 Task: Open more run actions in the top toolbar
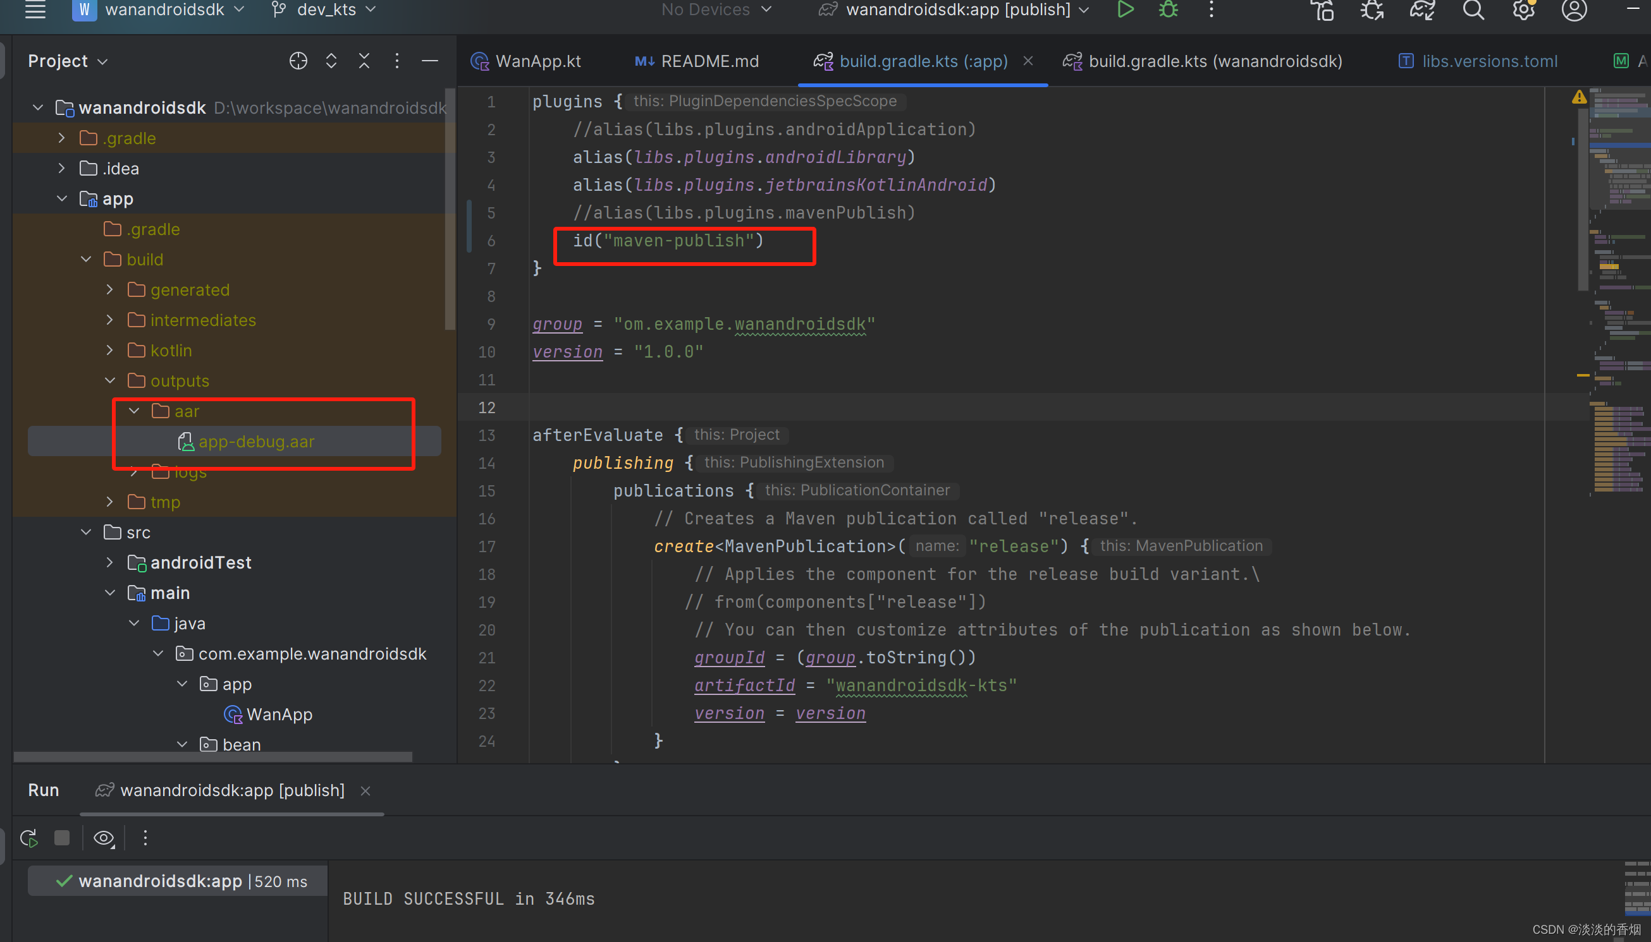coord(1212,9)
